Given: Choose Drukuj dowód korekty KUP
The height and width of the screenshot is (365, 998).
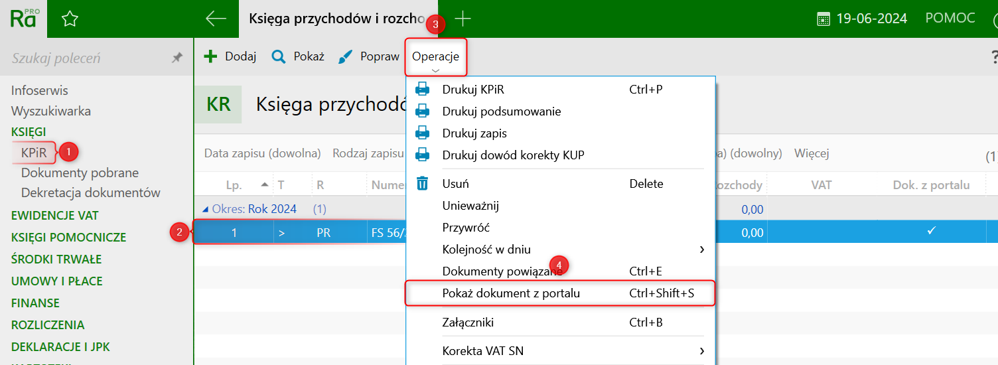Looking at the screenshot, I should click(x=560, y=155).
